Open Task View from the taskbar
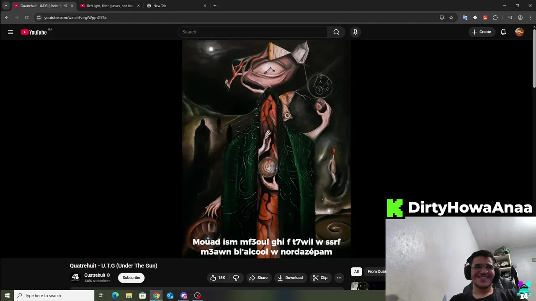This screenshot has width=536, height=301. click(x=101, y=296)
